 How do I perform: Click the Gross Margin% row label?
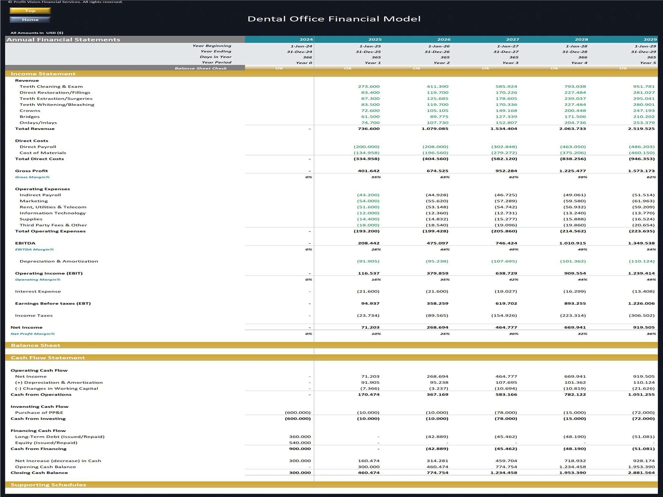point(32,177)
